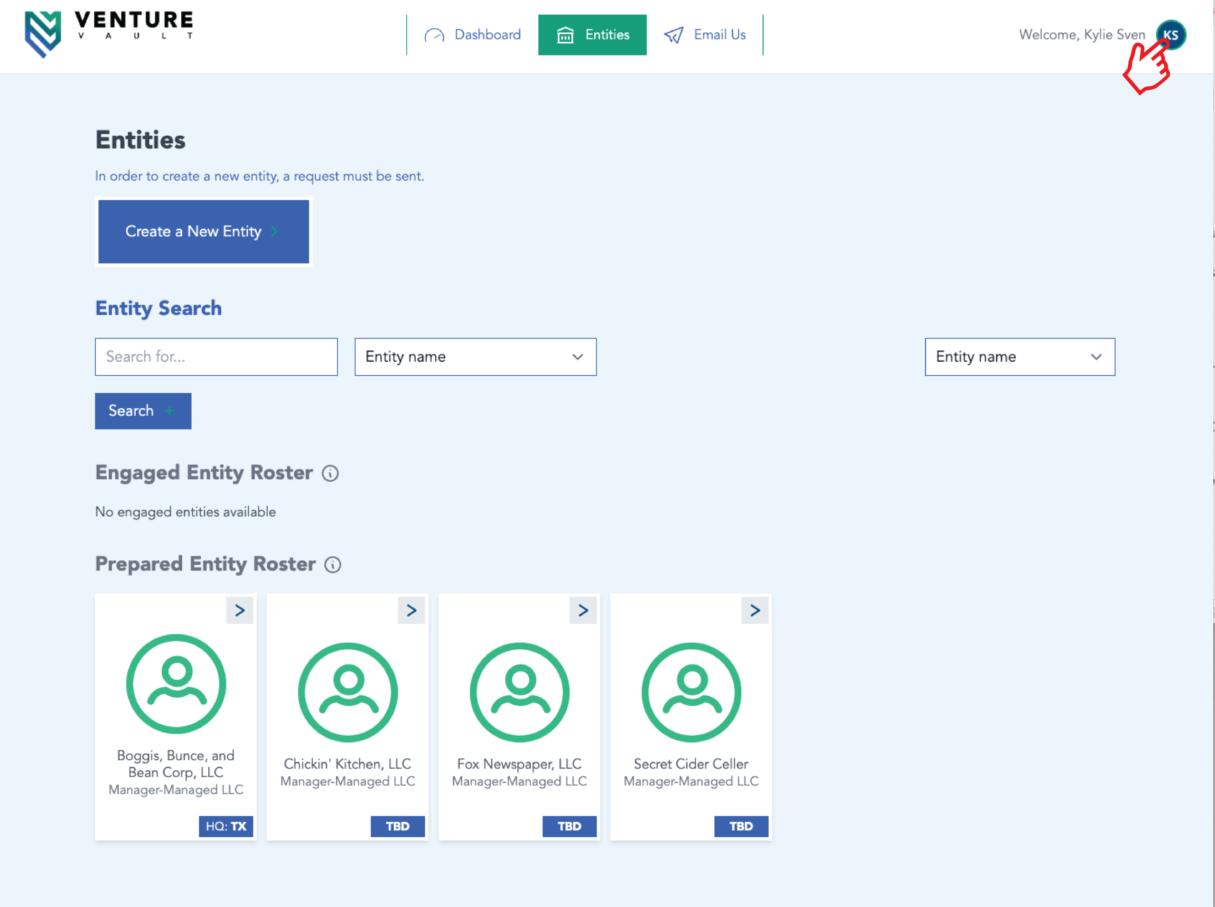Focus the Search for... input field
This screenshot has width=1215, height=907.
[x=216, y=357]
